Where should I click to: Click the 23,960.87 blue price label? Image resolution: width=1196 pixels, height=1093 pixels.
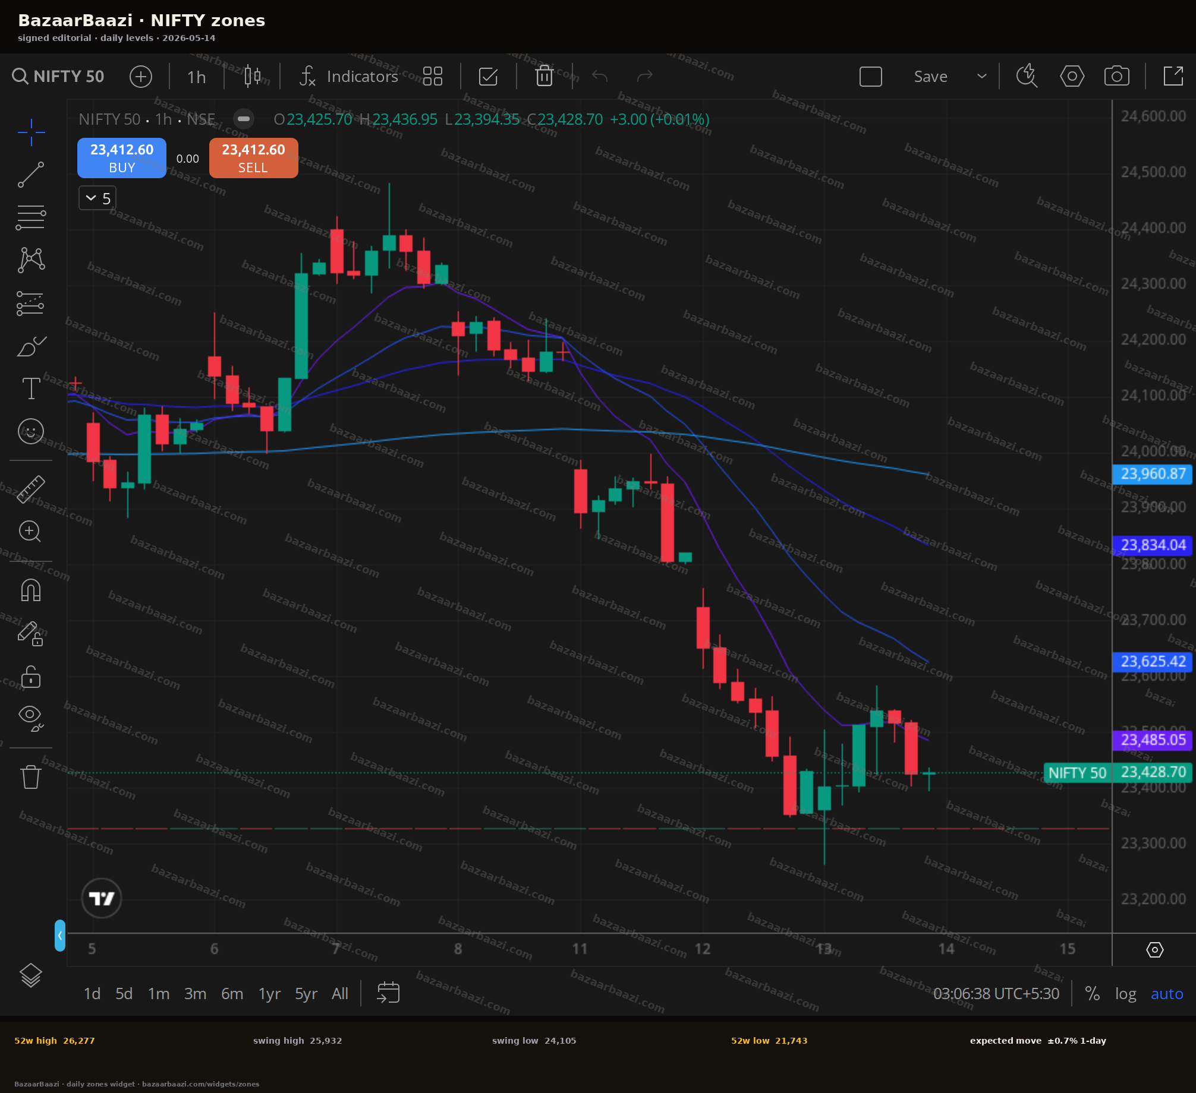point(1152,474)
